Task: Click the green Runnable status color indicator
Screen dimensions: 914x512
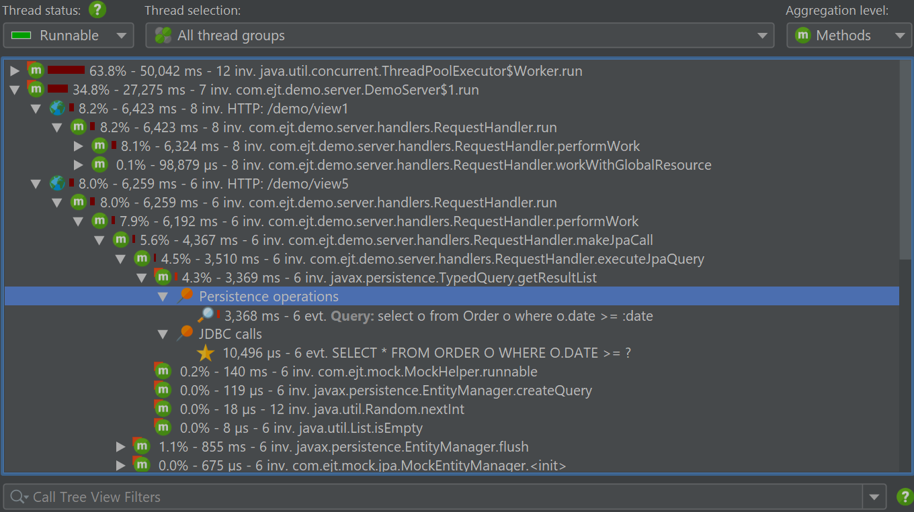Action: point(22,36)
